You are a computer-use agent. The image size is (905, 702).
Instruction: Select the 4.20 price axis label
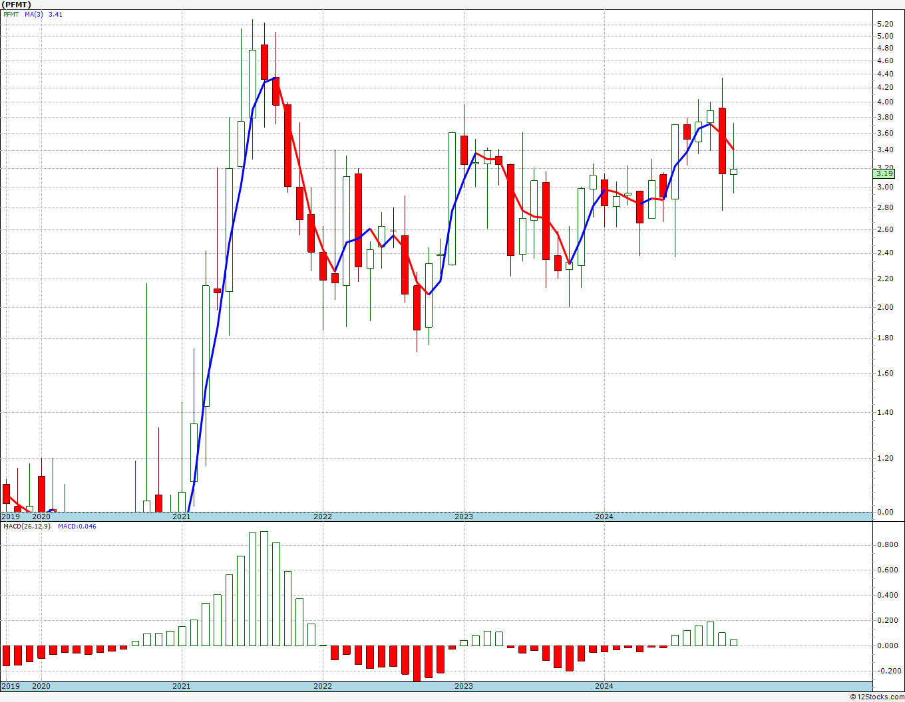pyautogui.click(x=885, y=87)
